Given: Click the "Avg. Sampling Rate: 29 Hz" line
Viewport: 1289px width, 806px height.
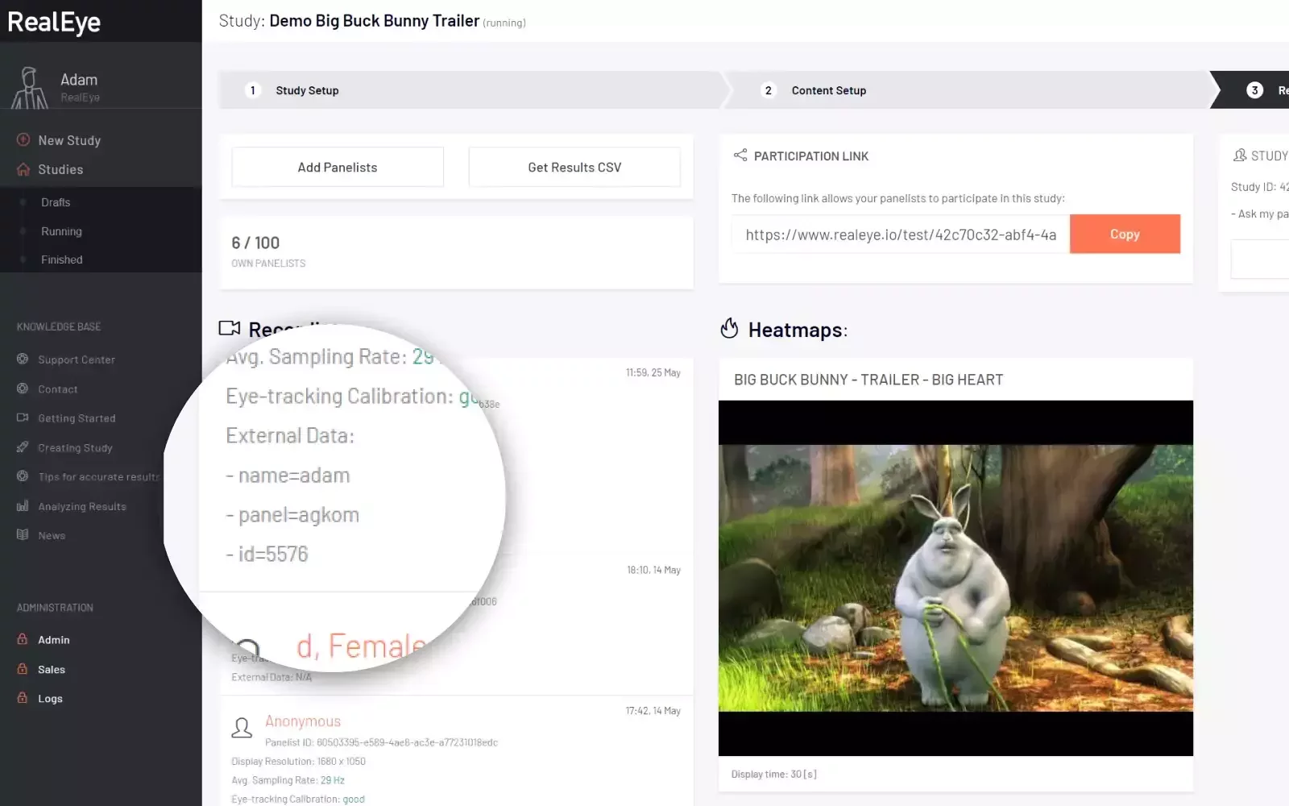Looking at the screenshot, I should tap(288, 780).
